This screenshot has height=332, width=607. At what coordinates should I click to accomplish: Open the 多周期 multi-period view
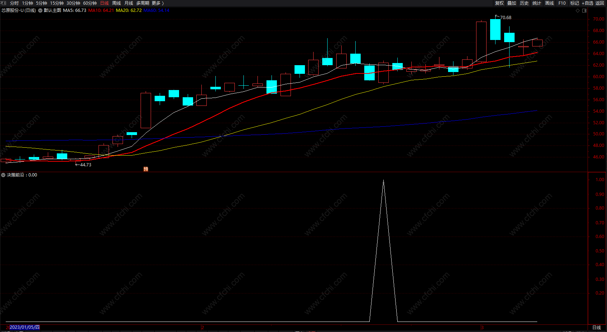point(142,3)
